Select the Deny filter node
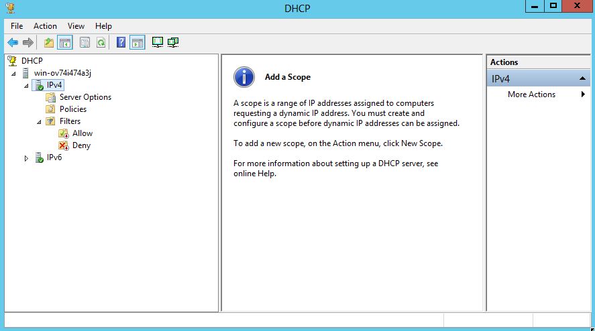The image size is (595, 331). (81, 145)
